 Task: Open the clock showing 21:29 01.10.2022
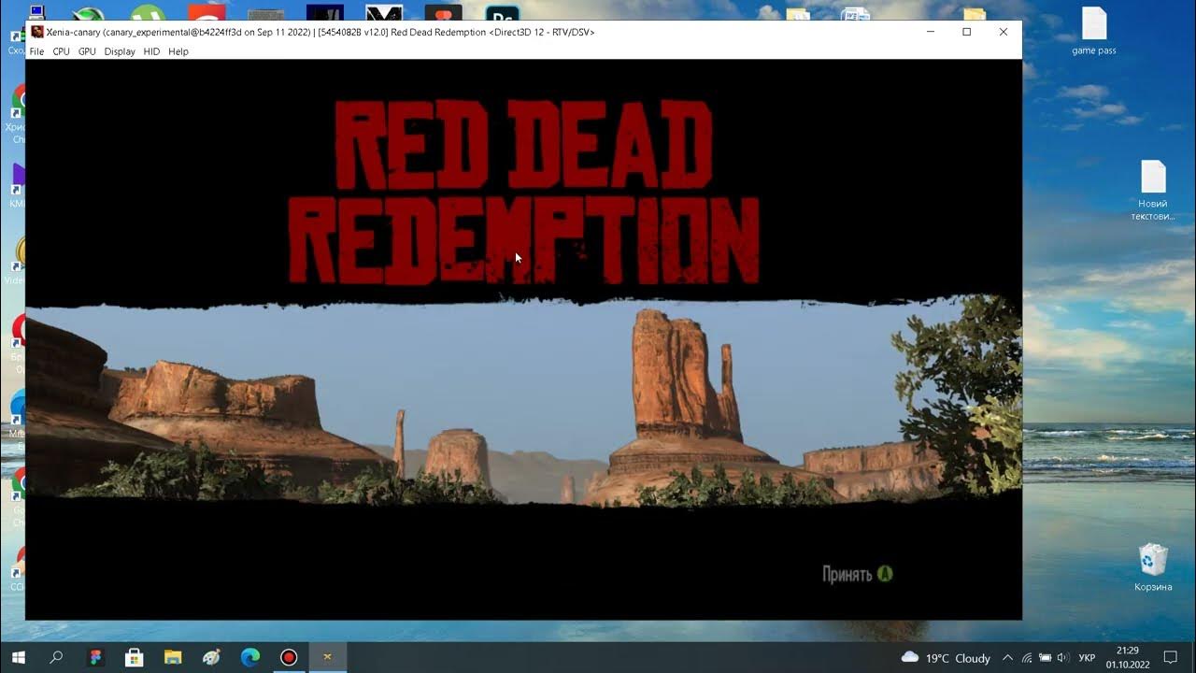pyautogui.click(x=1127, y=657)
